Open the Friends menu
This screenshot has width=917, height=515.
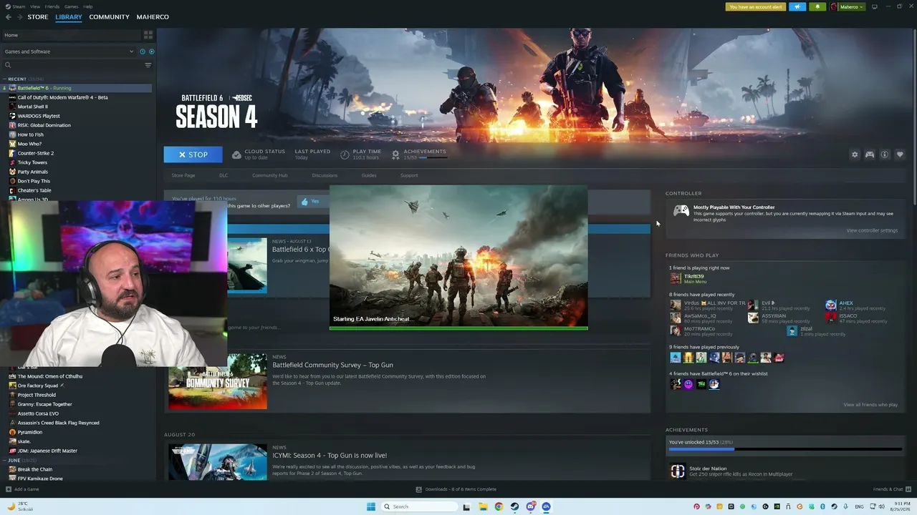52,6
